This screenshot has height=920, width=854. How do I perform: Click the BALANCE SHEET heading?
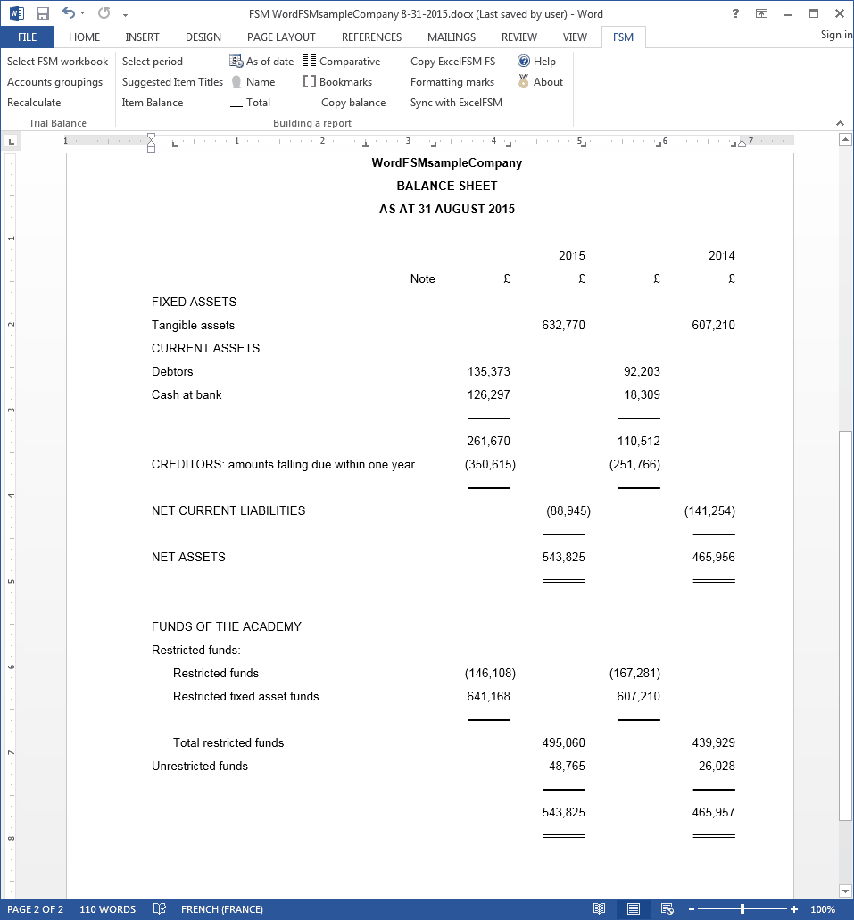pos(447,186)
